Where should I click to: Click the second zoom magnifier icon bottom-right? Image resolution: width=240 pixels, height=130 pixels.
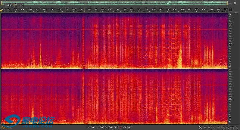pos(205,127)
